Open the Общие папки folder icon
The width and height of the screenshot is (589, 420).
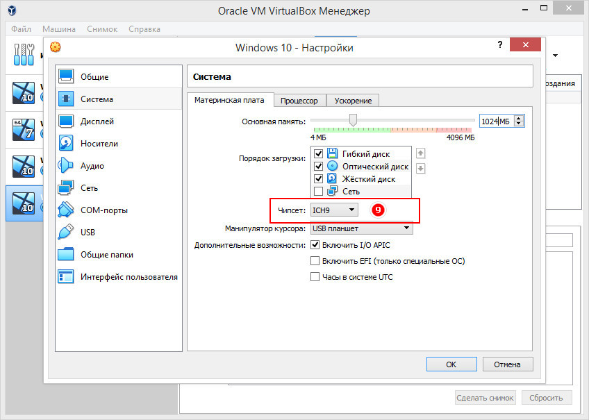click(66, 254)
